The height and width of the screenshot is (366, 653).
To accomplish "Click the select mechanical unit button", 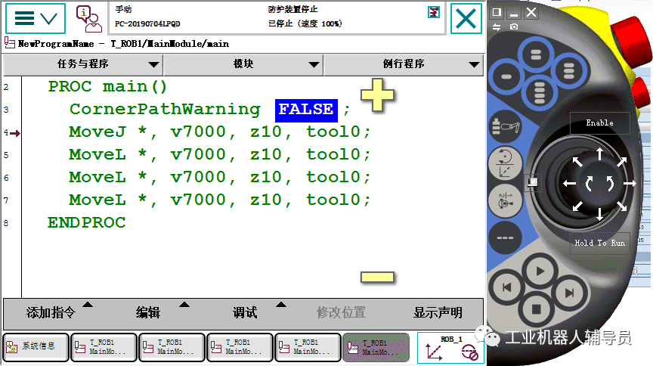I will 505,127.
